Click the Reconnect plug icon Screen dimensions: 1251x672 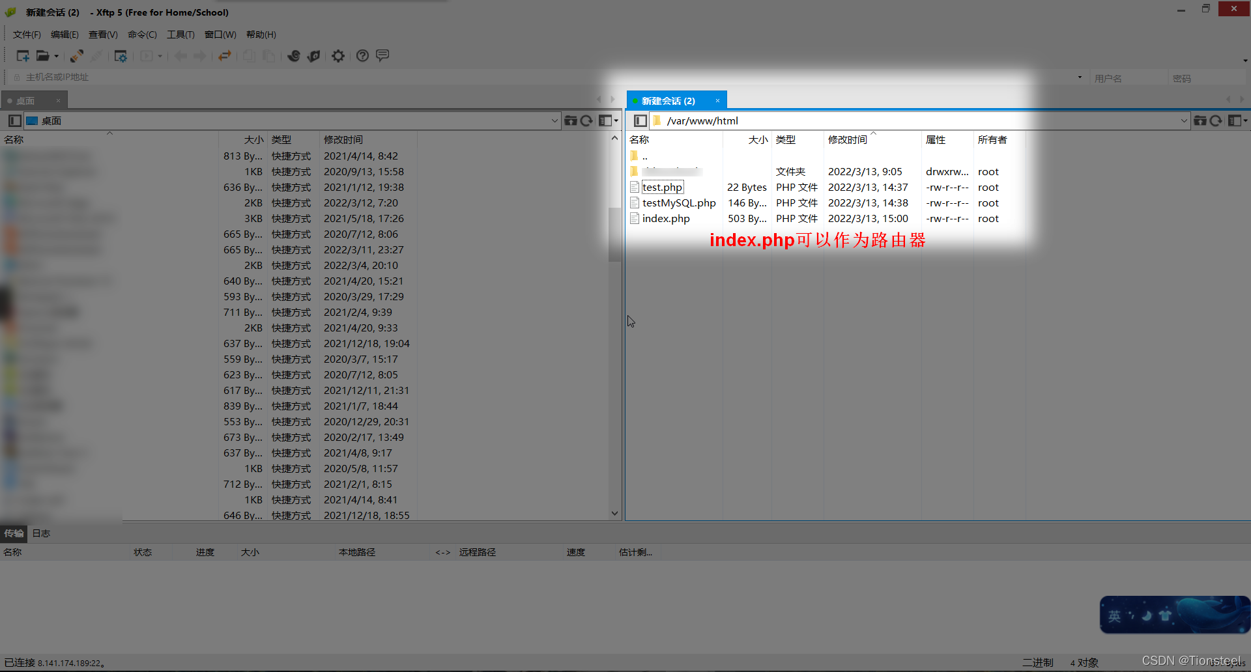pos(76,56)
